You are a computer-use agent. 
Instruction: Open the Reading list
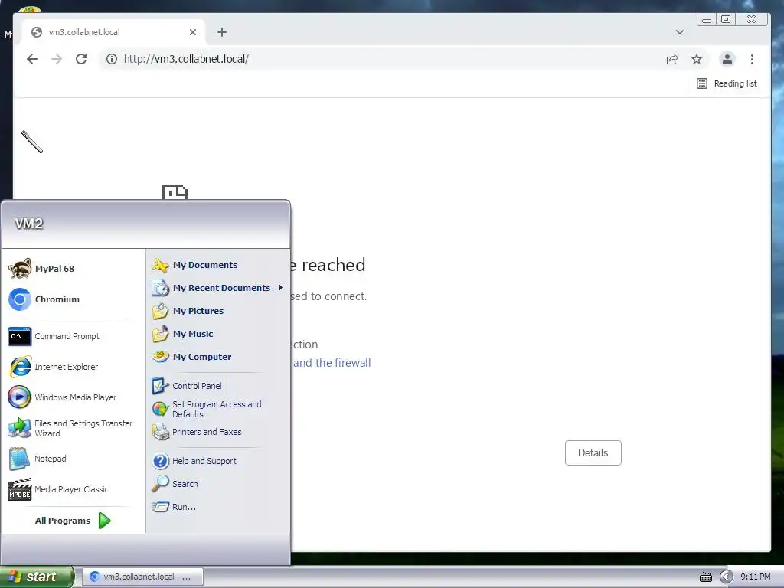tap(727, 83)
